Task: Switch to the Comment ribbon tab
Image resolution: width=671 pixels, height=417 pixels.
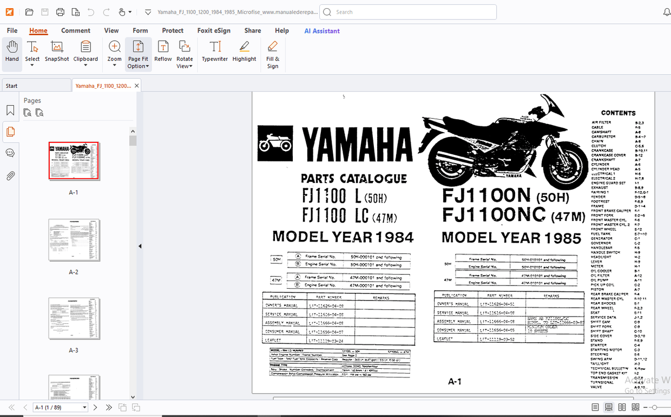Action: click(x=76, y=30)
